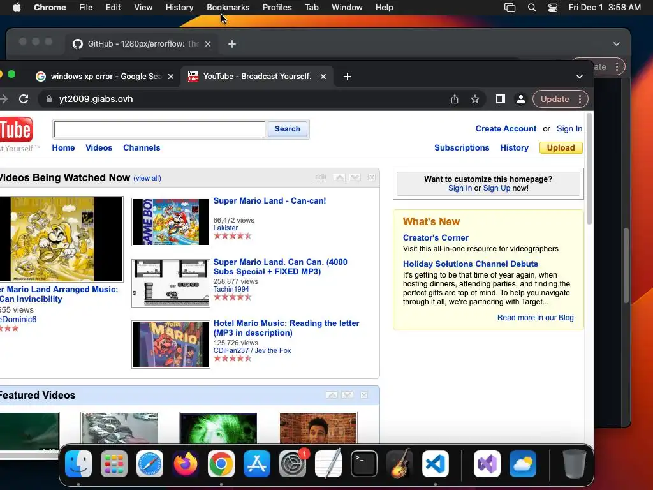This screenshot has height=490, width=653.
Task: Open Finder from the dock
Action: pyautogui.click(x=78, y=464)
